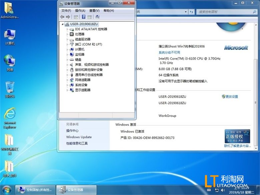Click the 控制面板 taskbar button
The image size is (260, 195).
pos(35,190)
